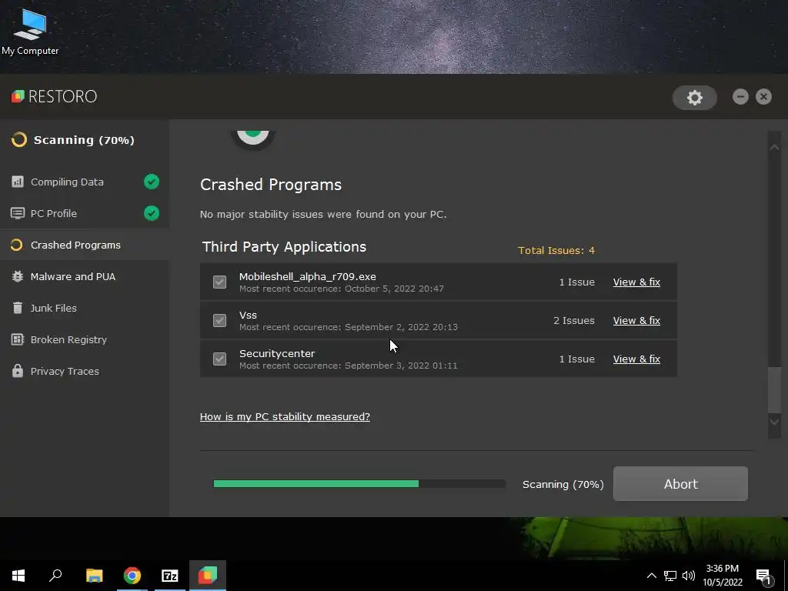
Task: Click the volume speaker tray icon
Action: [689, 576]
